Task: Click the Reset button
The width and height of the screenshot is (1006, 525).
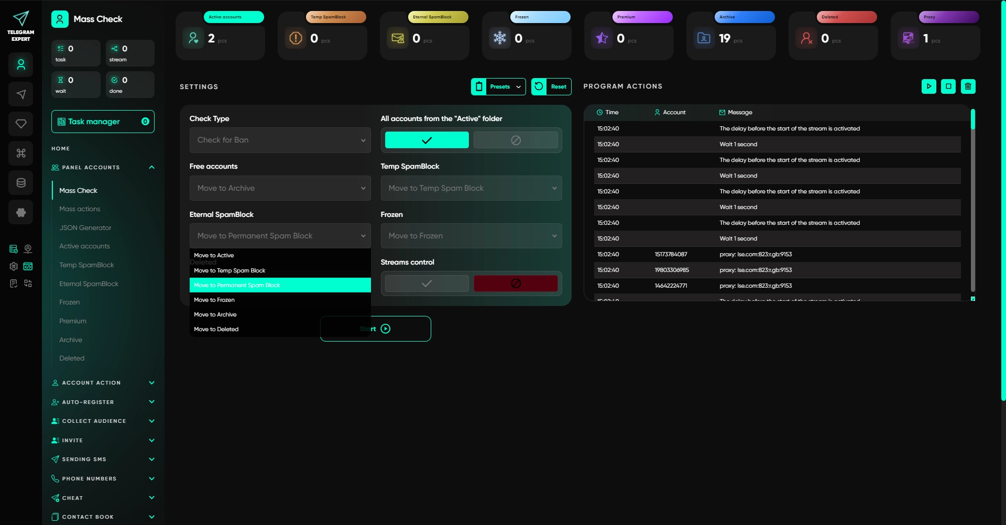Action: coord(551,86)
